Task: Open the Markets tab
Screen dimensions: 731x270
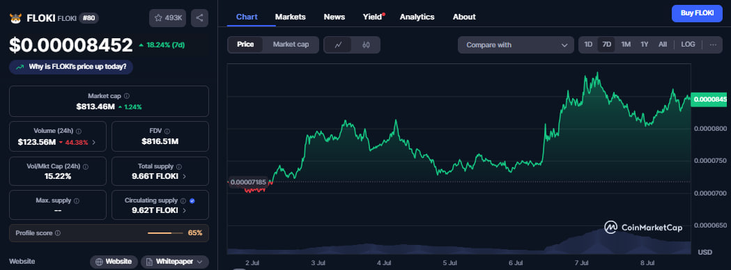Action: [x=291, y=17]
